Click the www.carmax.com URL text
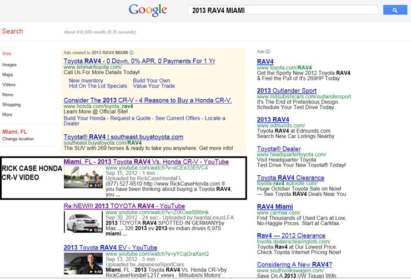 coord(279,212)
